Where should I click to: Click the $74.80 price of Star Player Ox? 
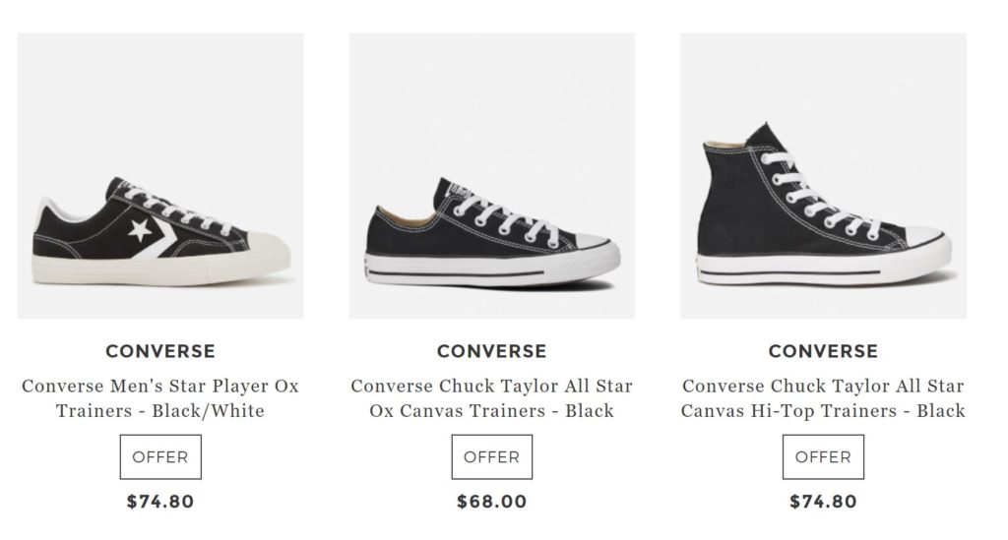tap(160, 502)
